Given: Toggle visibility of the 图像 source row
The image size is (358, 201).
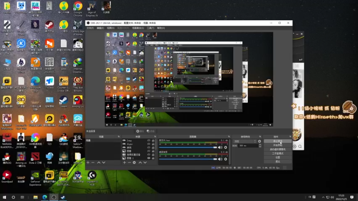Looking at the screenshot, I should (149, 151).
